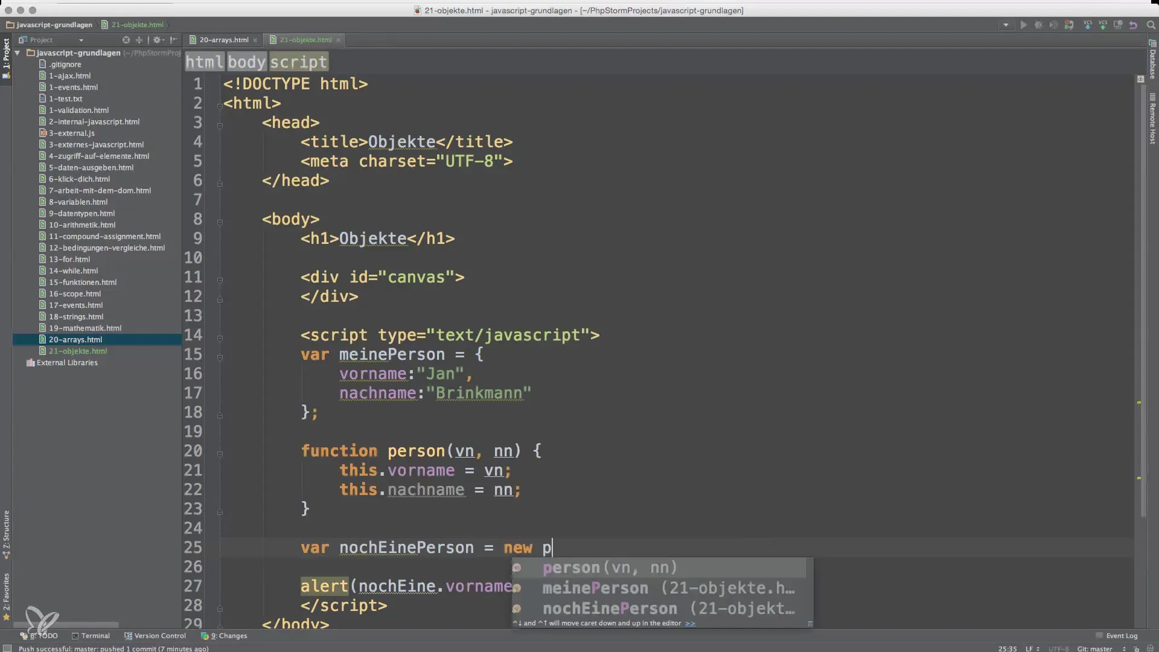Screen dimensions: 1159x652
Task: Open the LF line separator selector
Action: coord(1032,649)
